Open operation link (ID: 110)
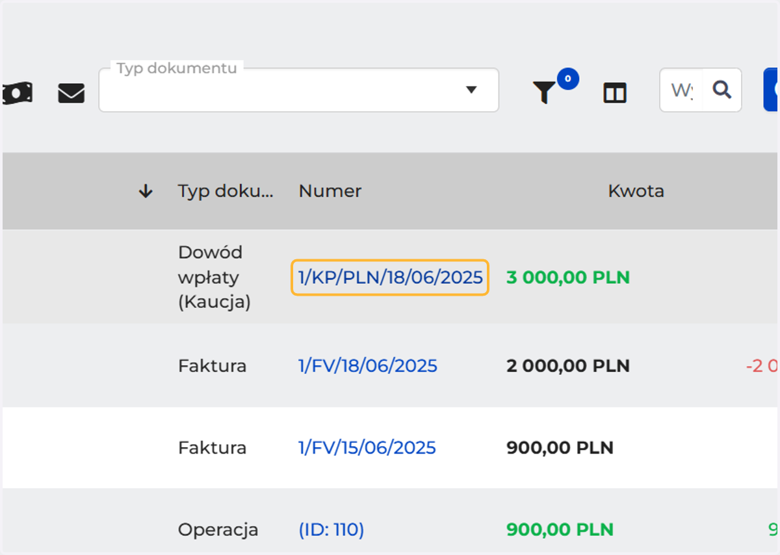The width and height of the screenshot is (780, 555). [331, 530]
